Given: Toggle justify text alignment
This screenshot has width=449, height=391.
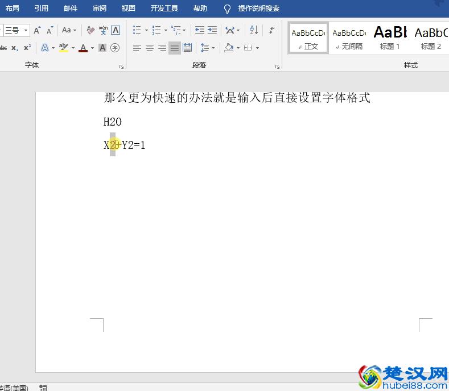Looking at the screenshot, I should tap(175, 48).
